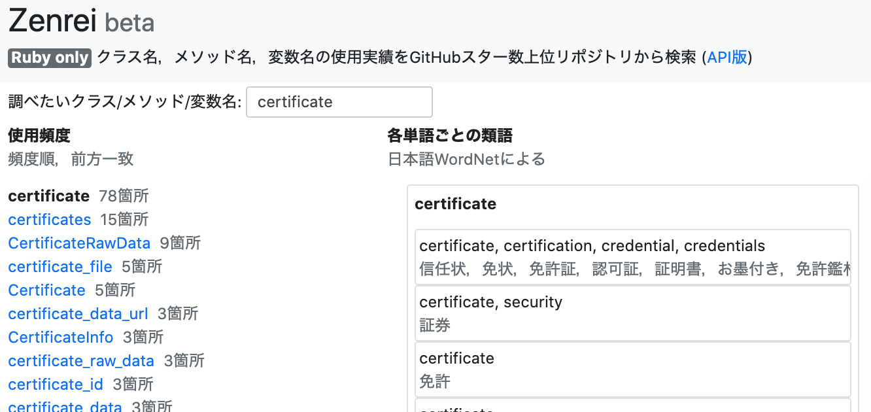Image resolution: width=871 pixels, height=412 pixels.
Task: Click the 15箇所 count beside certificates
Action: click(124, 219)
